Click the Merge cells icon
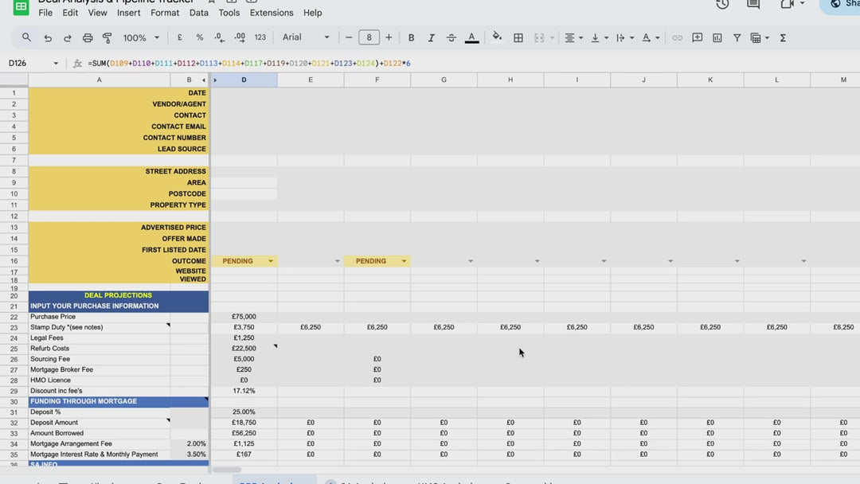 (x=540, y=37)
